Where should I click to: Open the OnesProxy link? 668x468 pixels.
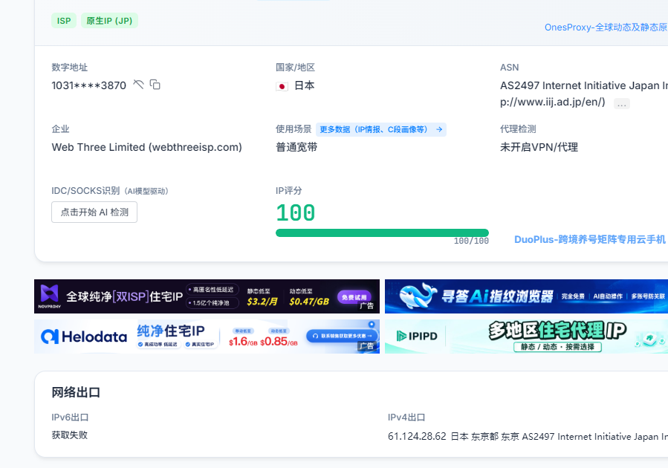606,27
